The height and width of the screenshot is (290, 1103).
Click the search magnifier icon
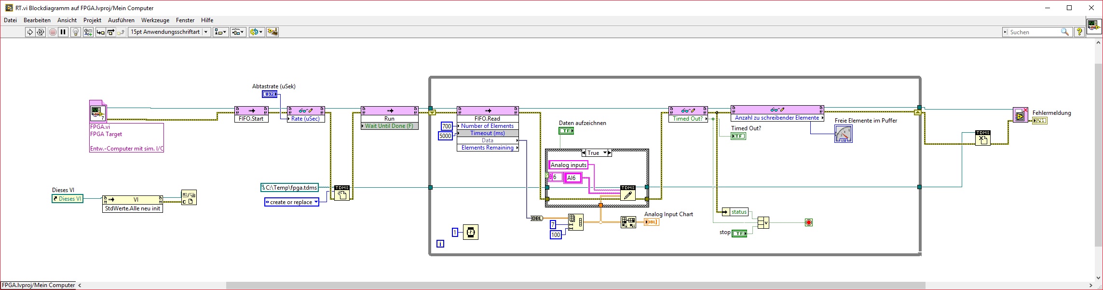[x=1065, y=32]
